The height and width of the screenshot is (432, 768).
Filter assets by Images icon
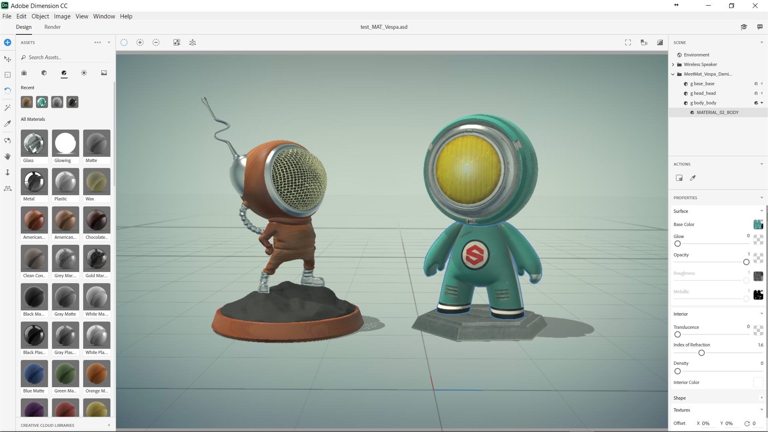pos(104,73)
